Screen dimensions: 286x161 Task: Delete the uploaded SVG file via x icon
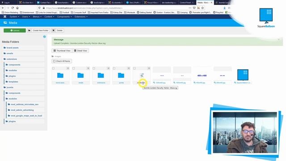(149, 68)
